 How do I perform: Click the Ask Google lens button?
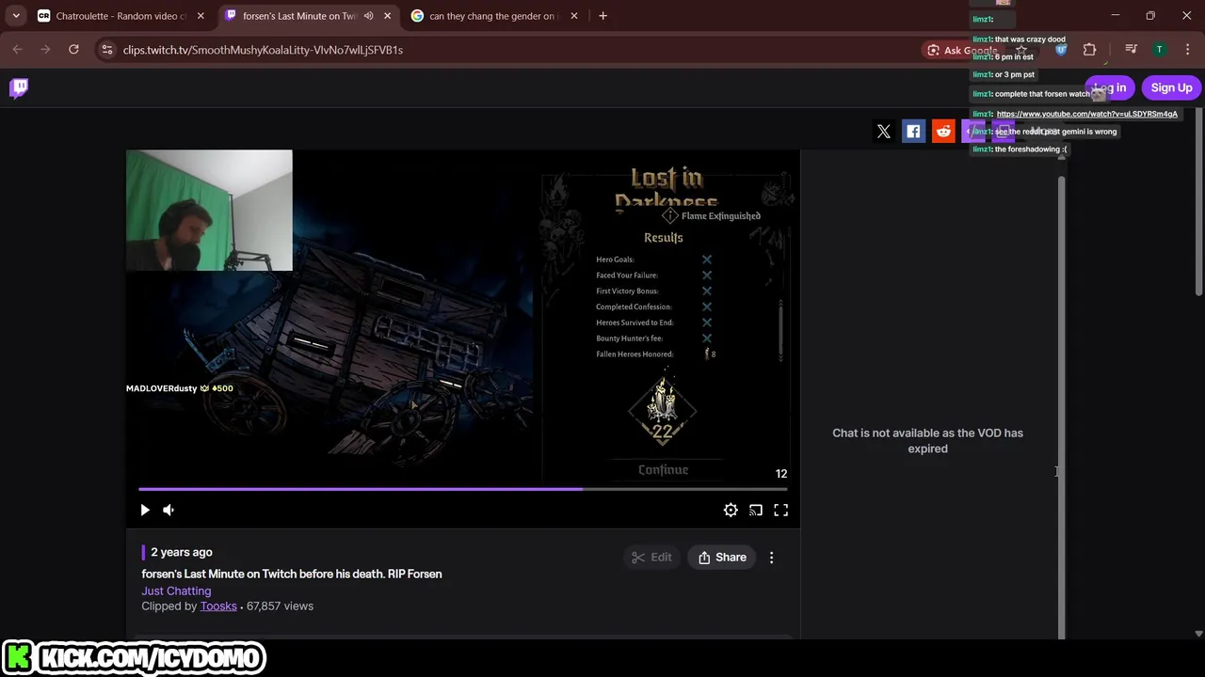(x=961, y=50)
